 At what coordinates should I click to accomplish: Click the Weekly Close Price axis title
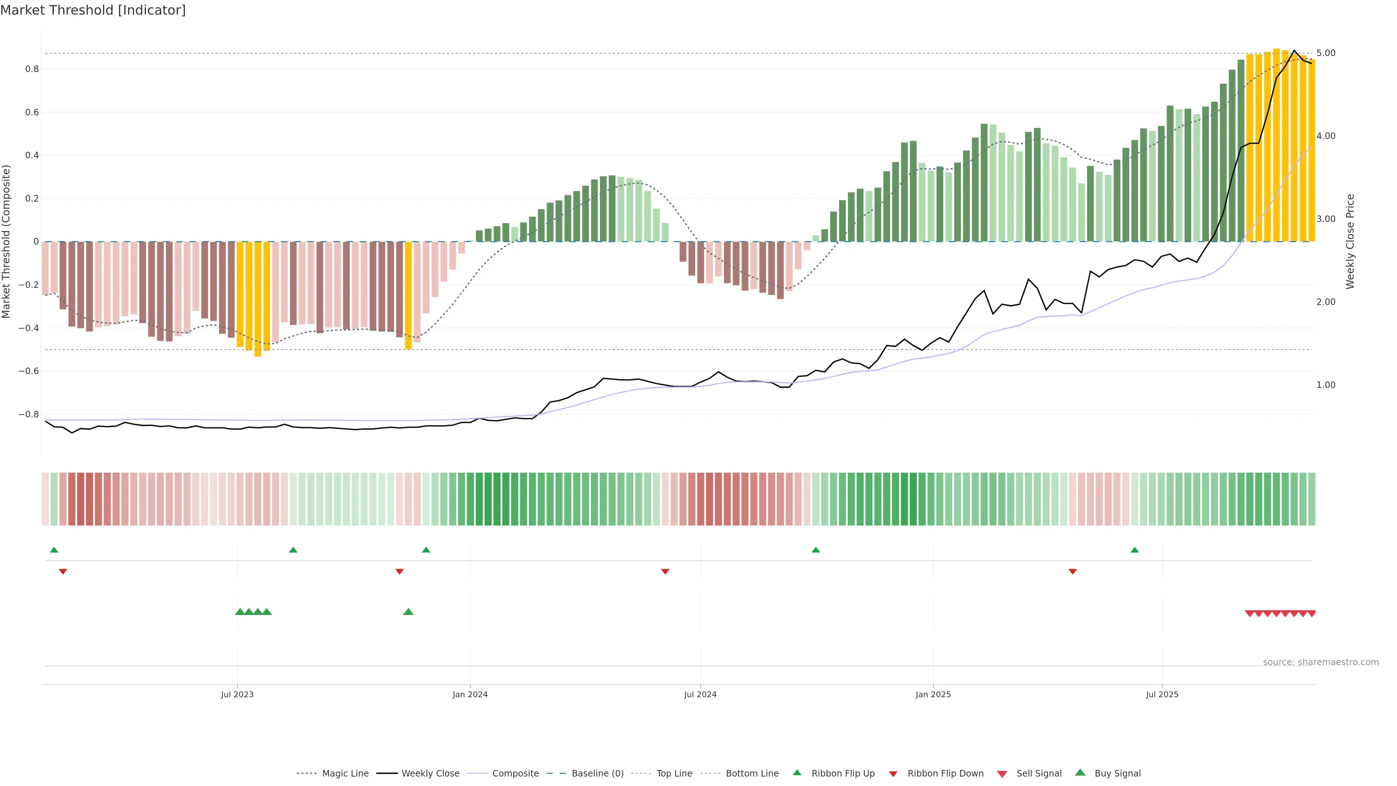pyautogui.click(x=1350, y=241)
